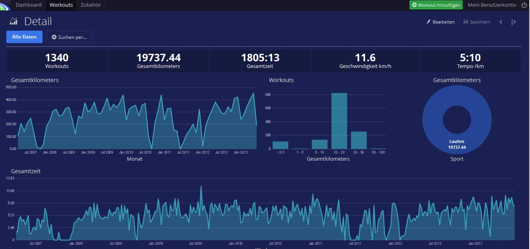Go to the Zubehör tab
Screen dimensions: 530x249
[x=91, y=5]
